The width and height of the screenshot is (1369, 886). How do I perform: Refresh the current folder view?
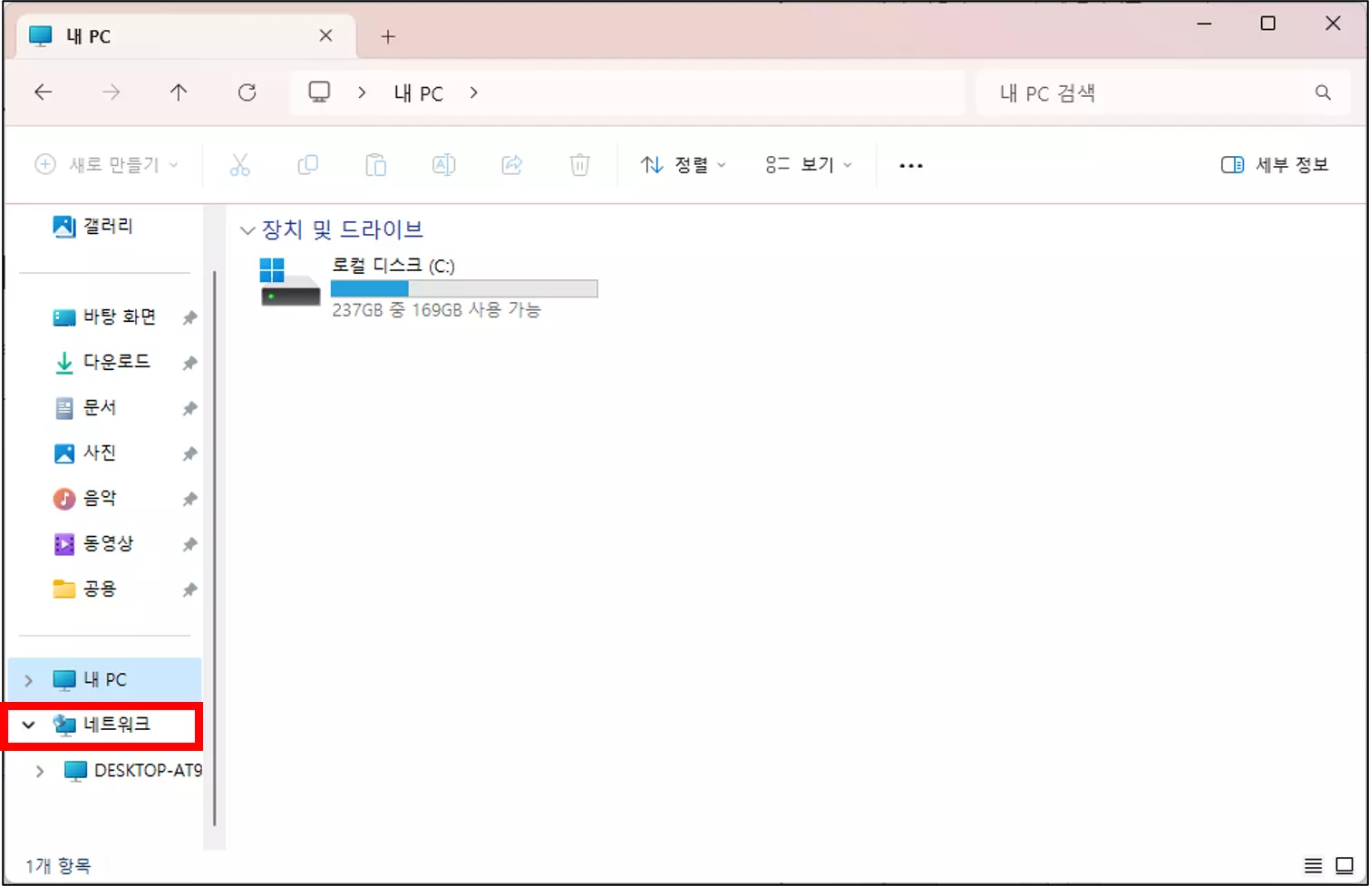[247, 92]
